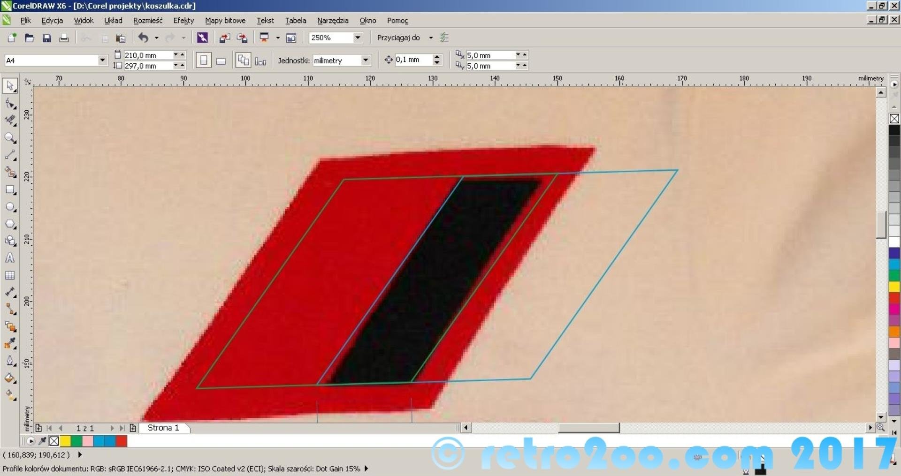Open the Jednostki milimetry units dropdown
Viewport: 901px width, 476px height.
point(365,60)
